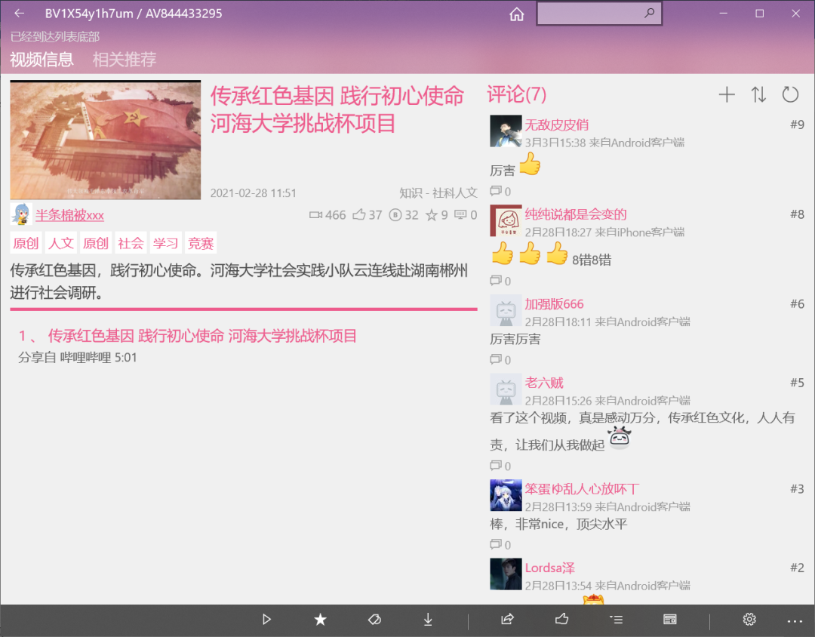815x637 pixels.
Task: Go to home page icon
Action: pyautogui.click(x=517, y=14)
